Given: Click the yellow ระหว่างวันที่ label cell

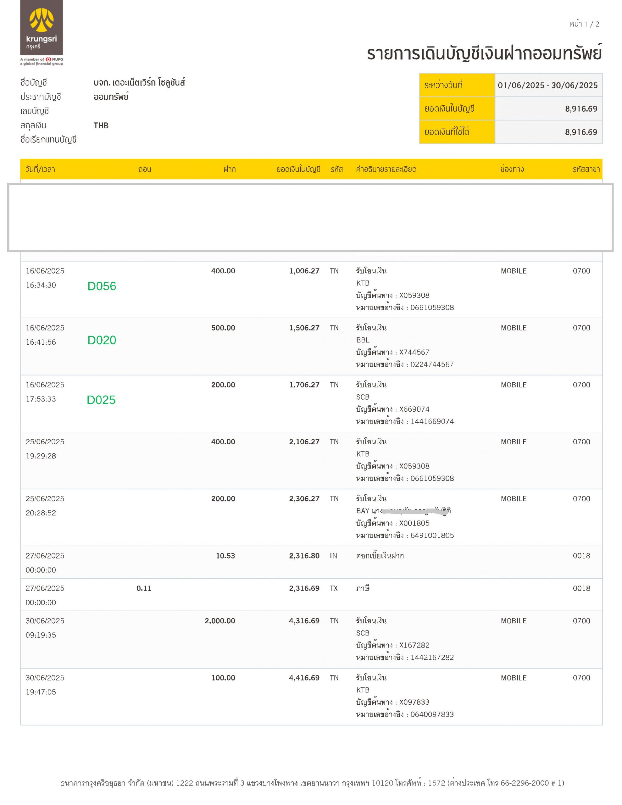Looking at the screenshot, I should [x=457, y=85].
